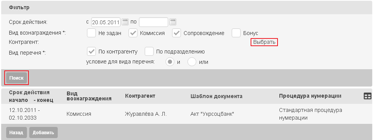
Task: Click the 'Поиск' button
Action: pyautogui.click(x=17, y=78)
